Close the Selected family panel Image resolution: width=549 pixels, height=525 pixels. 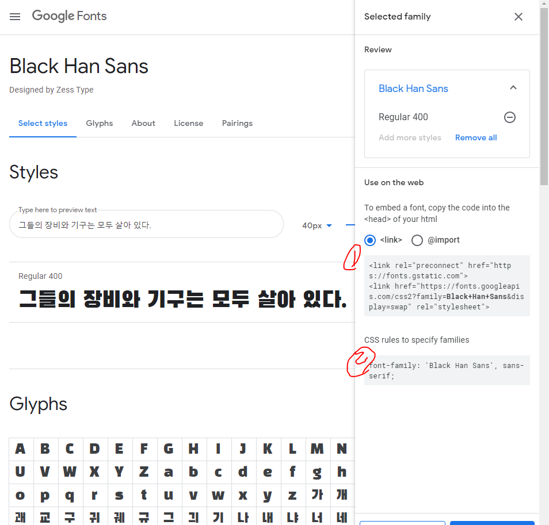point(518,17)
